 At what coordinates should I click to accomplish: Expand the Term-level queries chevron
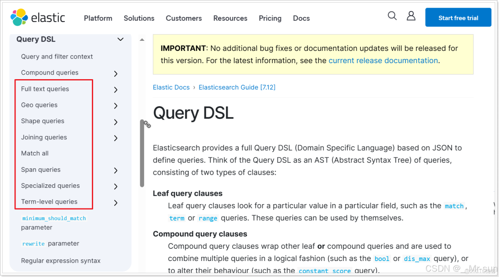click(115, 202)
